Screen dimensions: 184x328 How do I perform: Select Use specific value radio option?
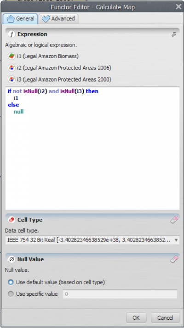[x=11, y=294]
